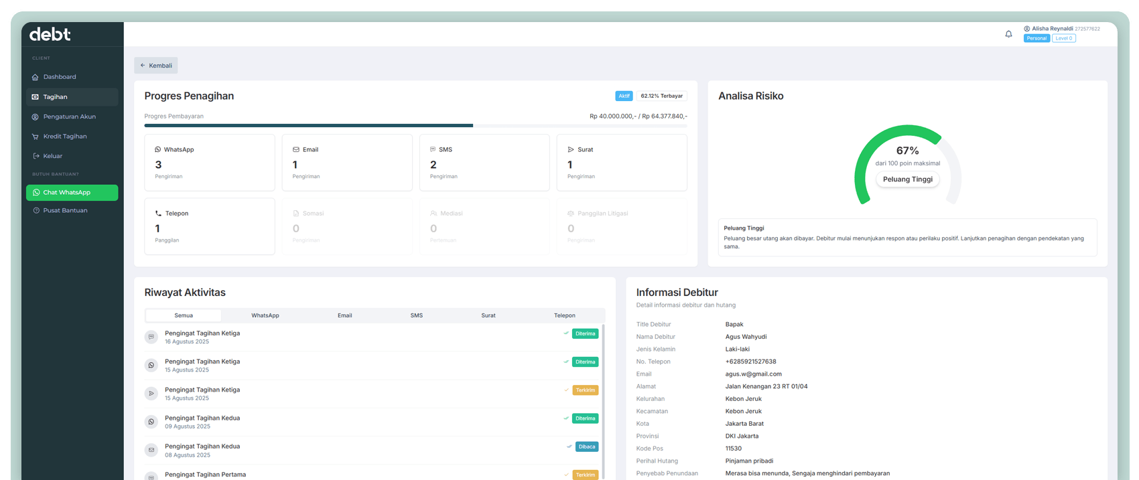The image size is (1139, 480).
Task: Go to Kredit Tagihan page
Action: click(65, 137)
